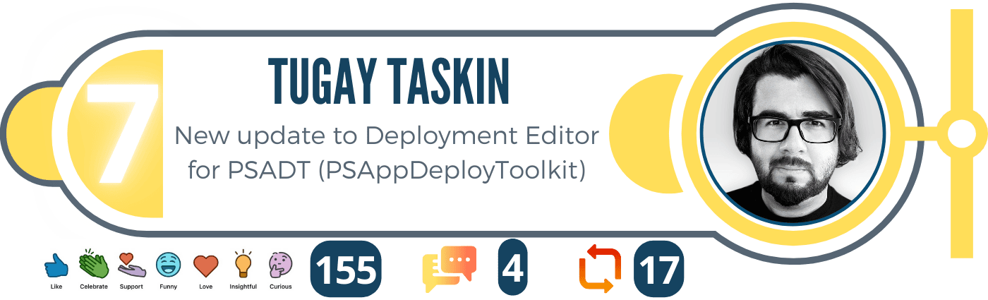Click the laughing Funny face icon
Viewport: 988px width, 300px height.
(169, 265)
